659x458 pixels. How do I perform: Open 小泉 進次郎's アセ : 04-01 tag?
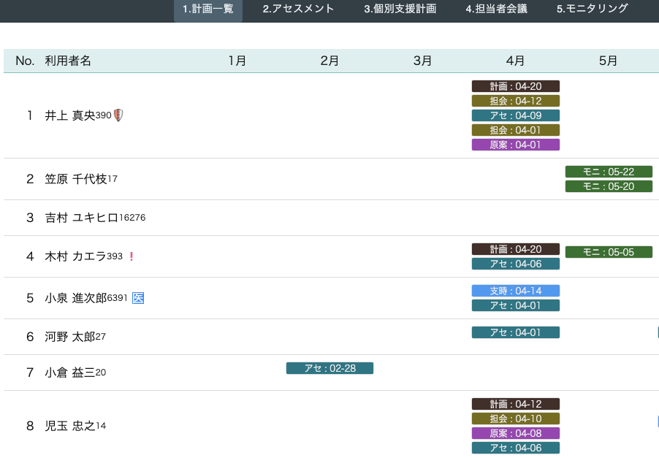pyautogui.click(x=516, y=305)
